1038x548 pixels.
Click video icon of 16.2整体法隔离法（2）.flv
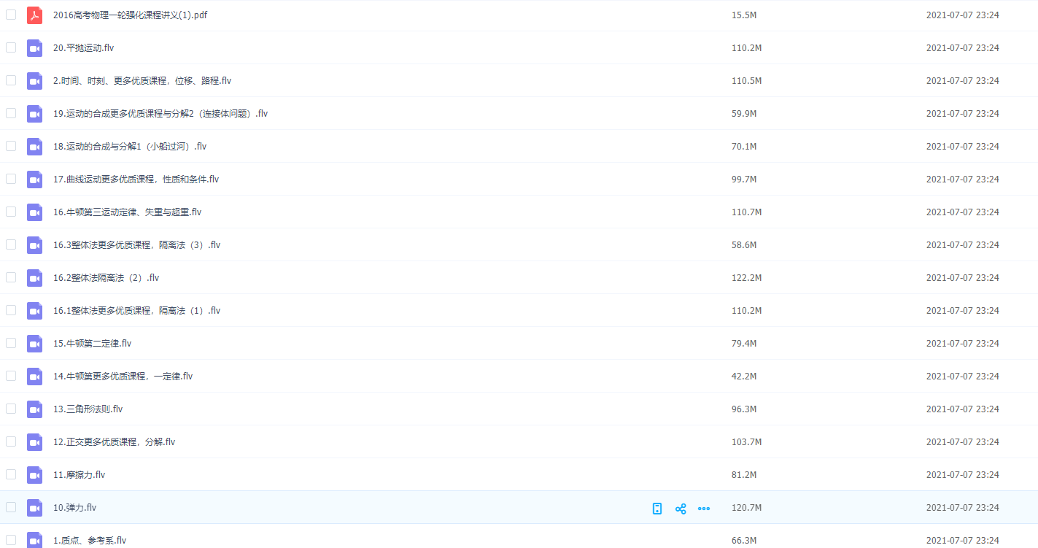(x=34, y=278)
